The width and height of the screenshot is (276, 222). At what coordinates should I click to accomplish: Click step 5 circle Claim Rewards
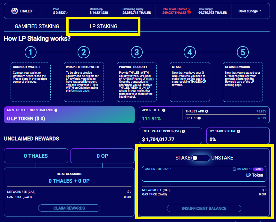243,52
